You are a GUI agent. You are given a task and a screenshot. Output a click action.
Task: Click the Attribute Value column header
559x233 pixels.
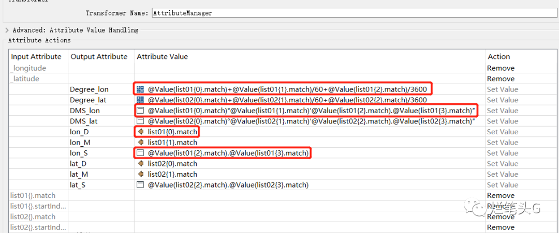click(x=162, y=56)
